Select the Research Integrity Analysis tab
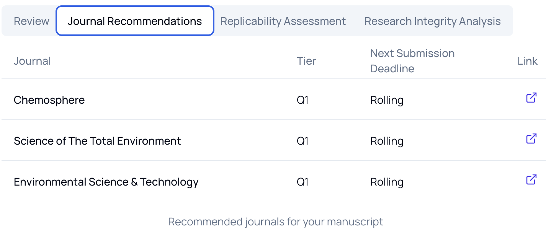This screenshot has width=546, height=238. point(433,21)
